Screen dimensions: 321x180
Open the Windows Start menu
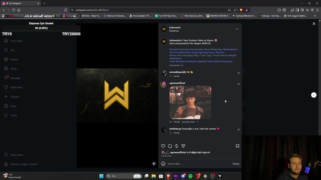[x=101, y=176]
